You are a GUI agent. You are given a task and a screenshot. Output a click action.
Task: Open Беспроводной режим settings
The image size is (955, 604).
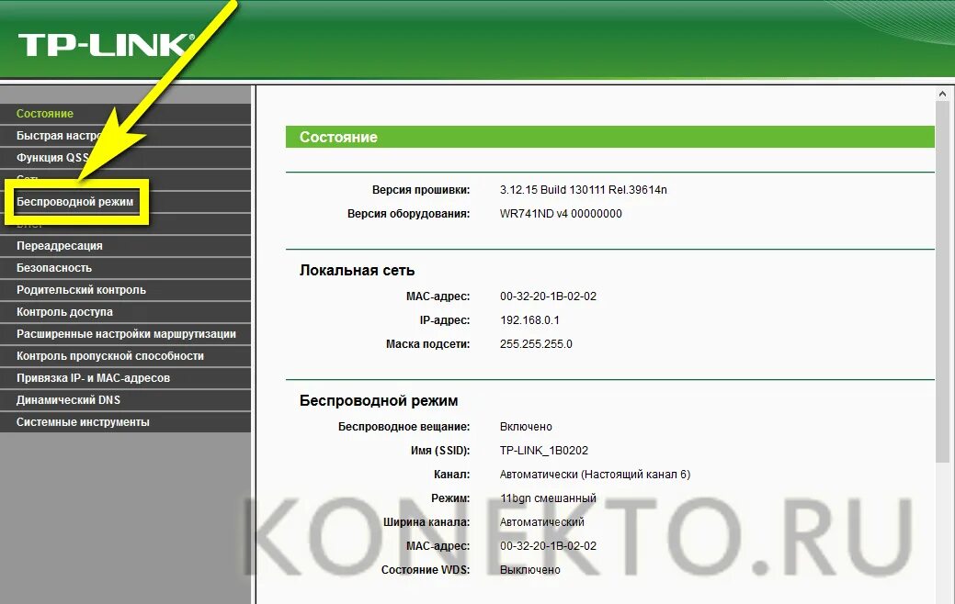(x=125, y=201)
